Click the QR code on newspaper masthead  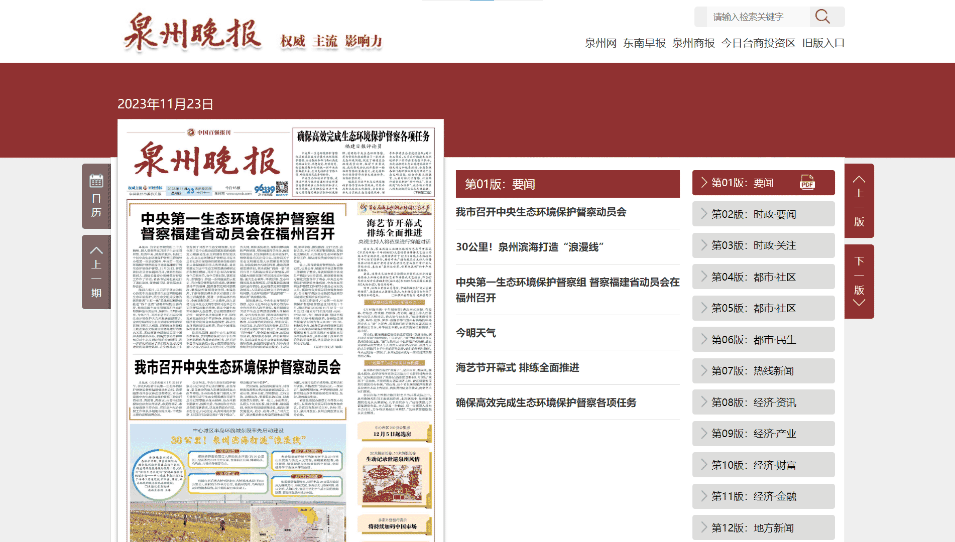coord(282,187)
